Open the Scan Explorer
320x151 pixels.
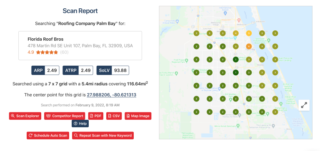click(25, 116)
